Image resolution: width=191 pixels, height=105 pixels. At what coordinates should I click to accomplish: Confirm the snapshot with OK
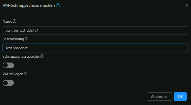pyautogui.click(x=180, y=97)
